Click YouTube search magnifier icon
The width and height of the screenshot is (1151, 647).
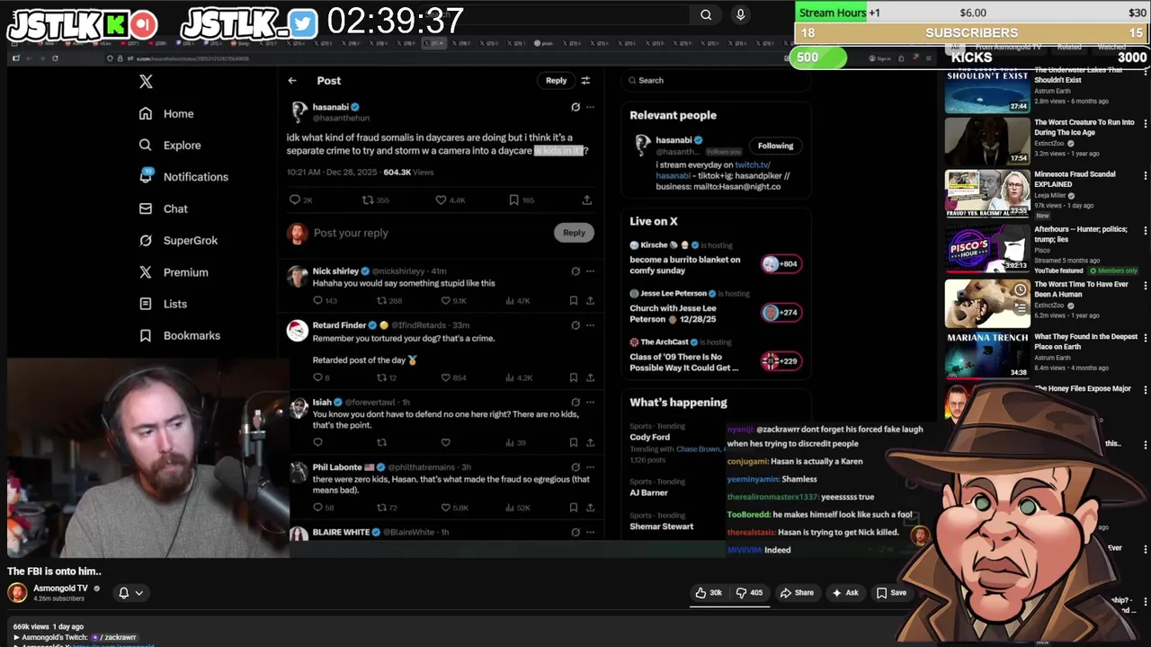[706, 14]
